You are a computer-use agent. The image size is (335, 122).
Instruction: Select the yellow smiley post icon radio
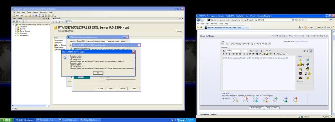234,101
